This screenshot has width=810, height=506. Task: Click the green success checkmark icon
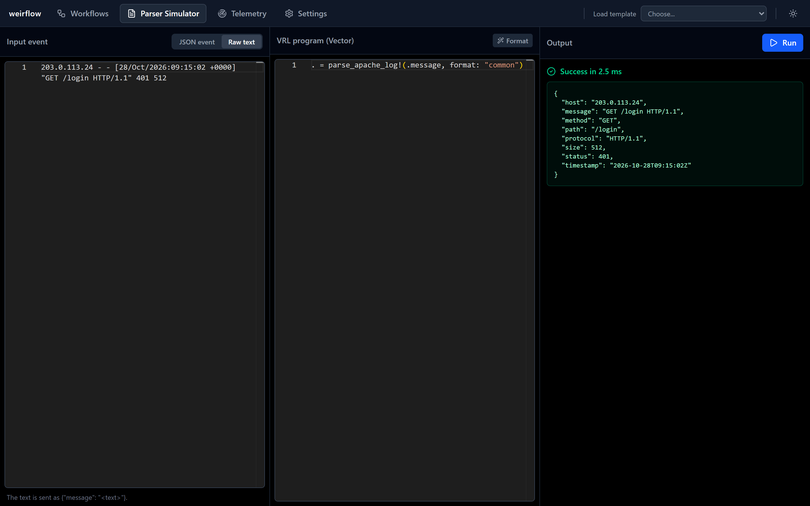(x=551, y=72)
